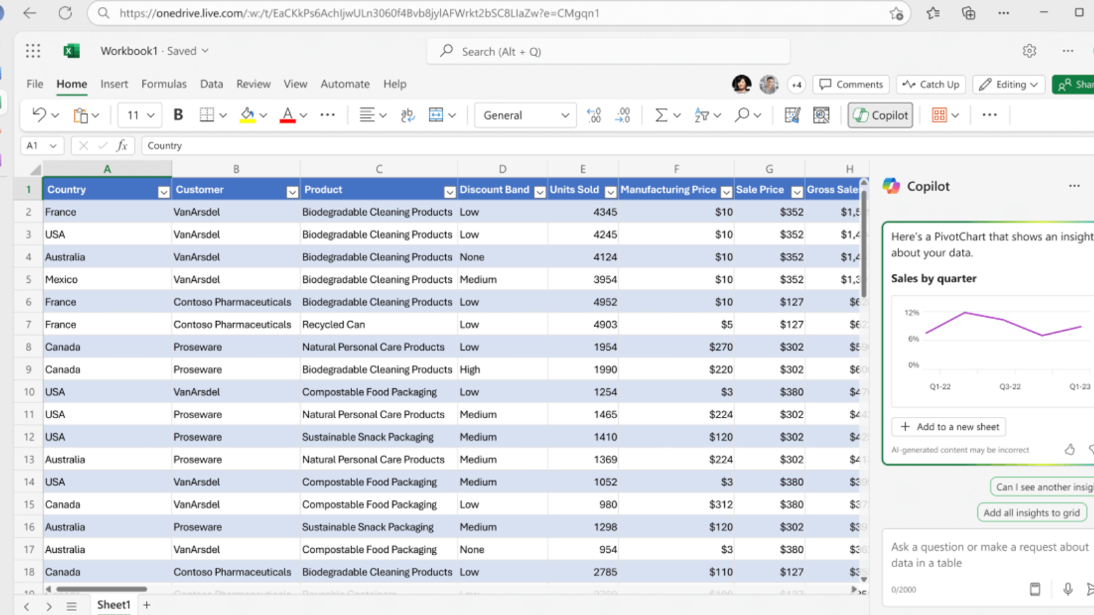Image resolution: width=1094 pixels, height=615 pixels.
Task: Click Can I see another insight suggestion
Action: pyautogui.click(x=1042, y=487)
